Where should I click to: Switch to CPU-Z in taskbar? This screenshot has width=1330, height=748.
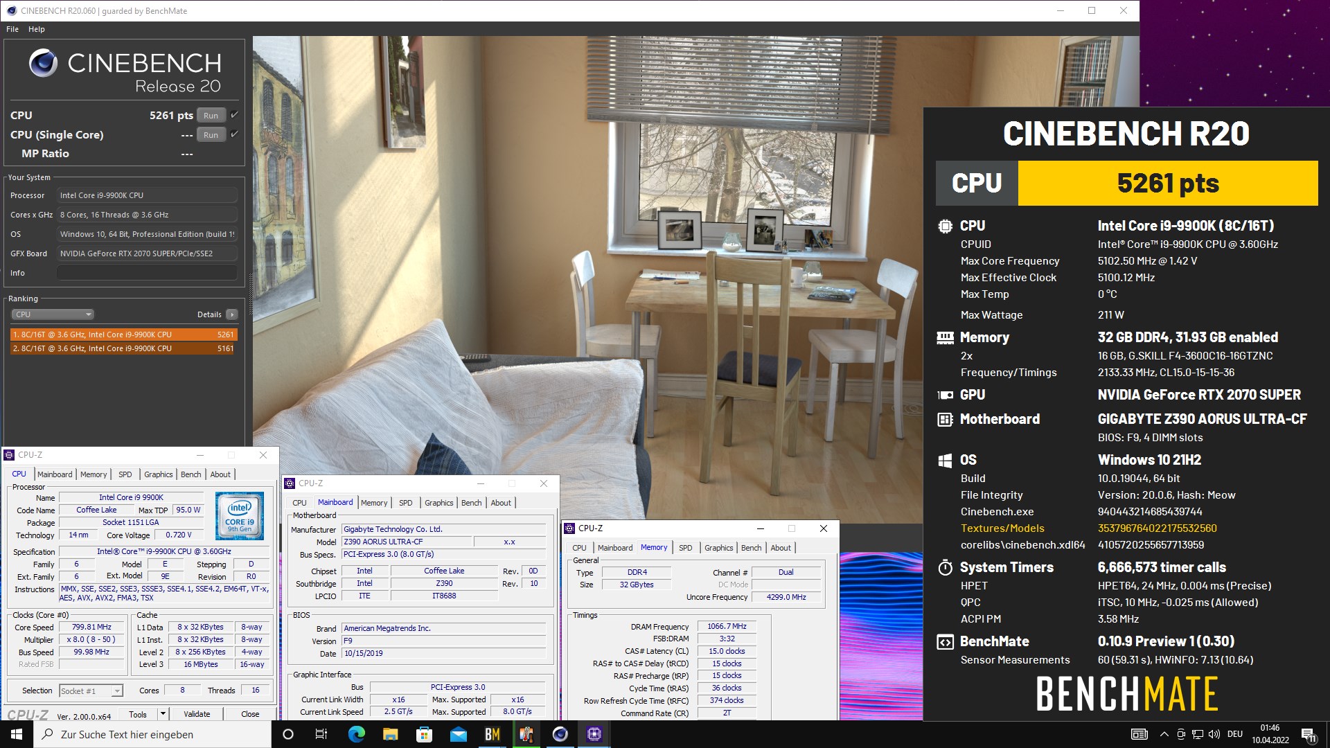click(x=594, y=734)
